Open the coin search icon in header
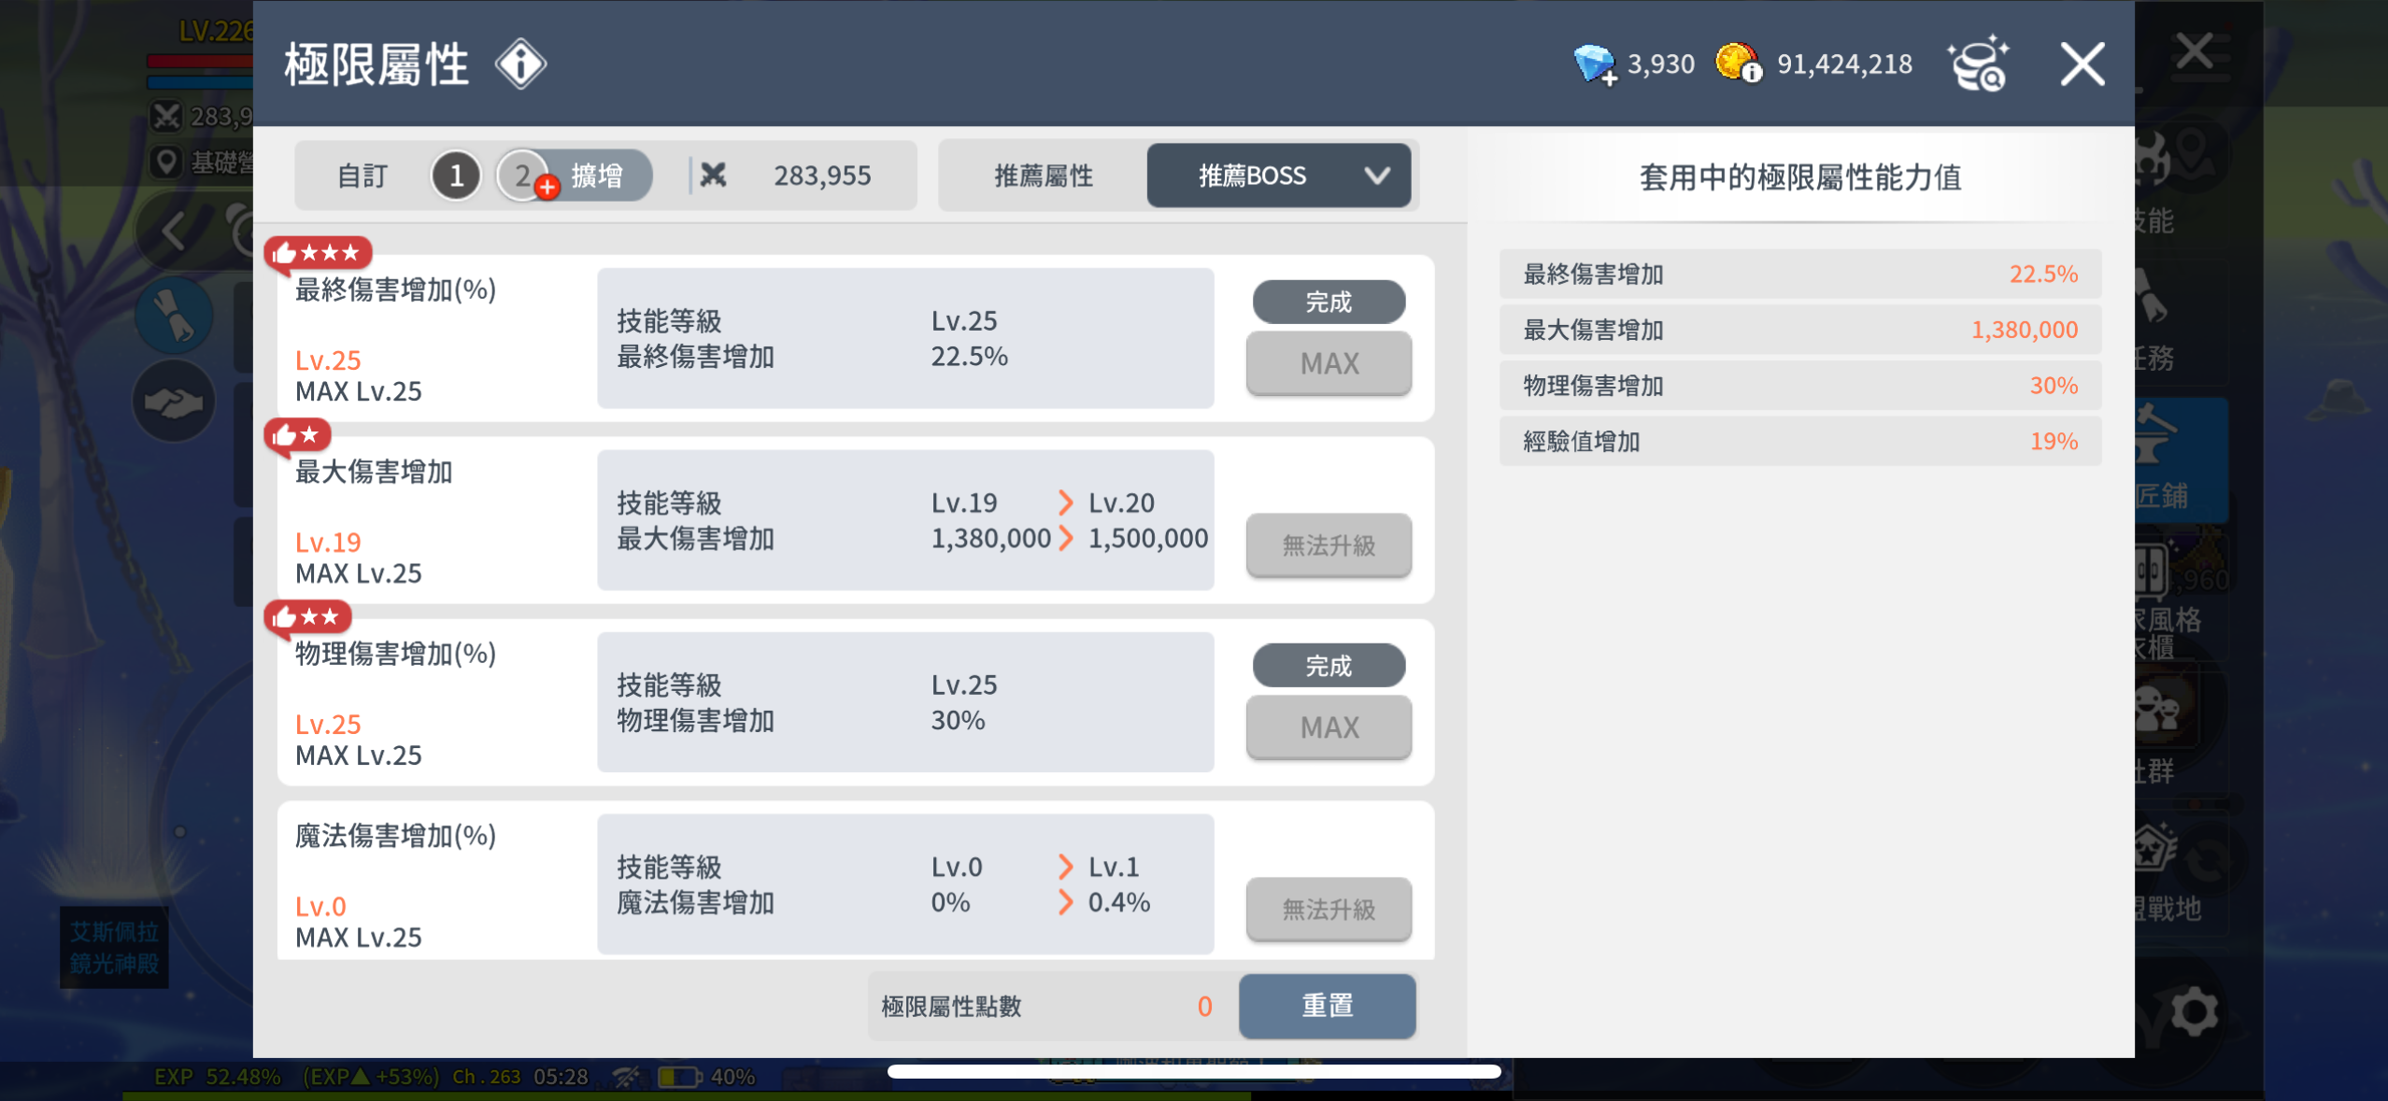The image size is (2388, 1101). (x=1978, y=64)
